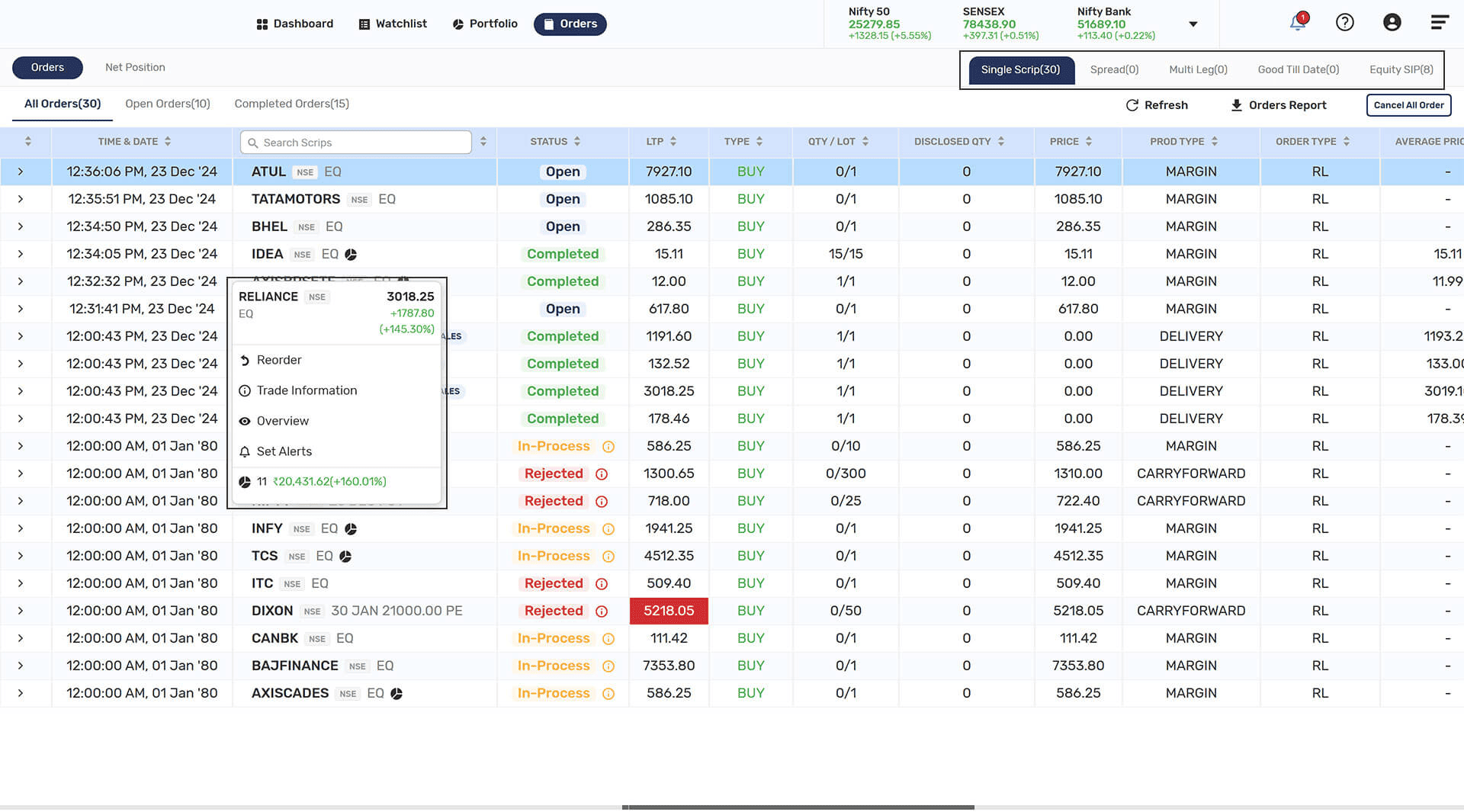
Task: Open the help question mark icon
Action: 1345,23
